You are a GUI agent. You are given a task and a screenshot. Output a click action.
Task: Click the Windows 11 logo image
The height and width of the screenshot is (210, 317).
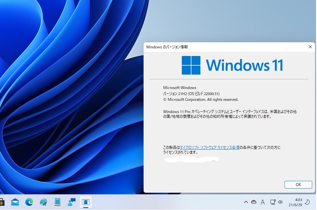232,65
